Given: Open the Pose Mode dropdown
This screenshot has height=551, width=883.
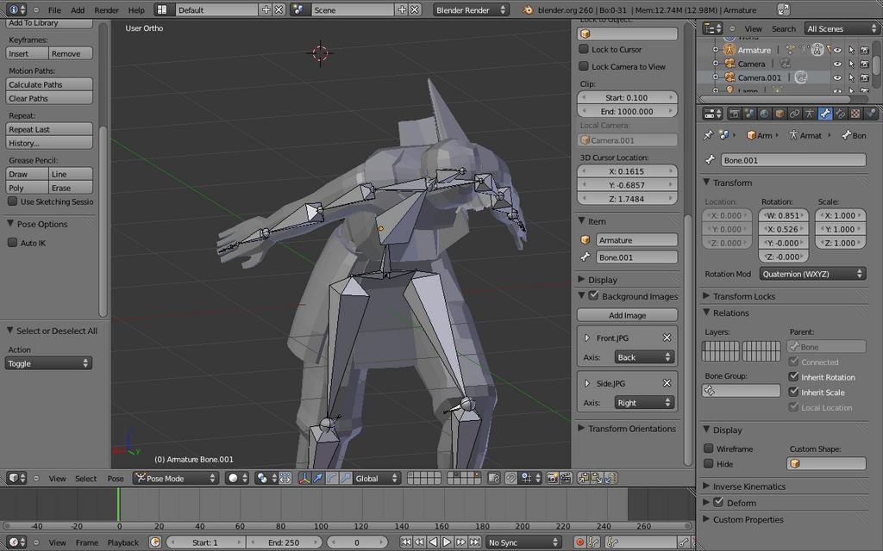Looking at the screenshot, I should coord(175,478).
